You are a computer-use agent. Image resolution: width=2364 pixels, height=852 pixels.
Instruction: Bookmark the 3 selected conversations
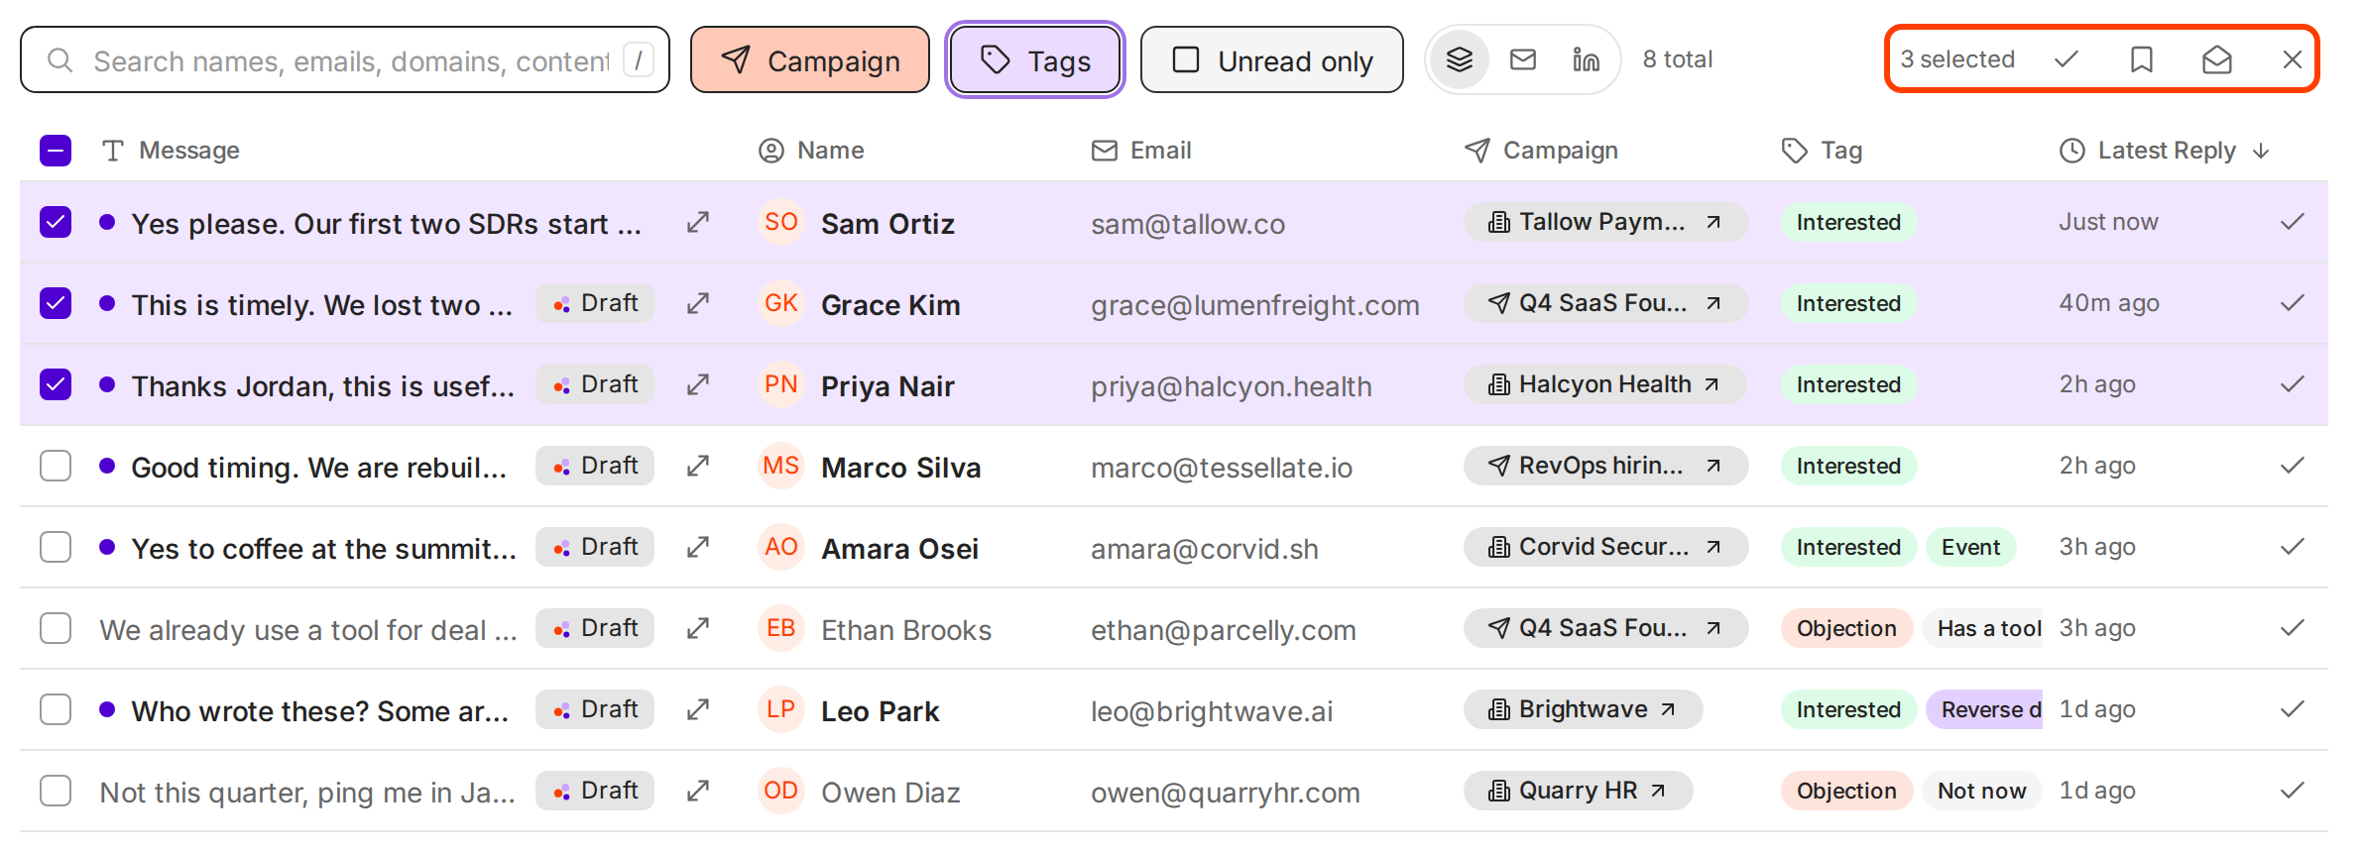pos(2142,59)
